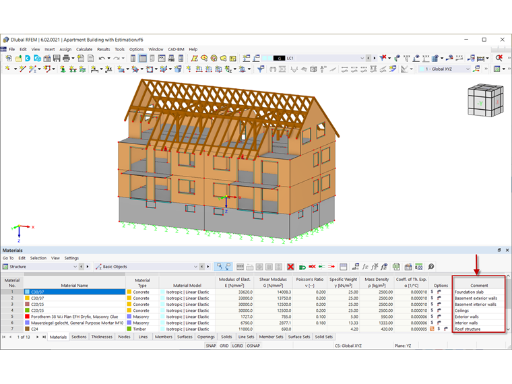Select material name cell C30/37 in row 2

tap(75, 298)
